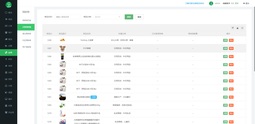Click 设置 button for product 1287

[225, 49]
